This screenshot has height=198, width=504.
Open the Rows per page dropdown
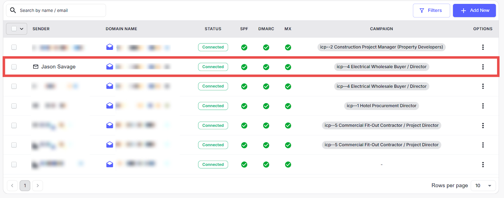tap(483, 186)
